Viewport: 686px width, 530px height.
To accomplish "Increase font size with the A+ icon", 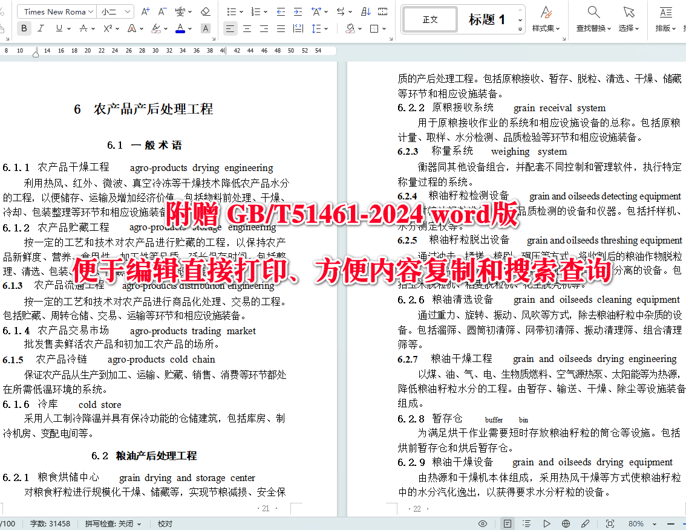I will tap(145, 11).
